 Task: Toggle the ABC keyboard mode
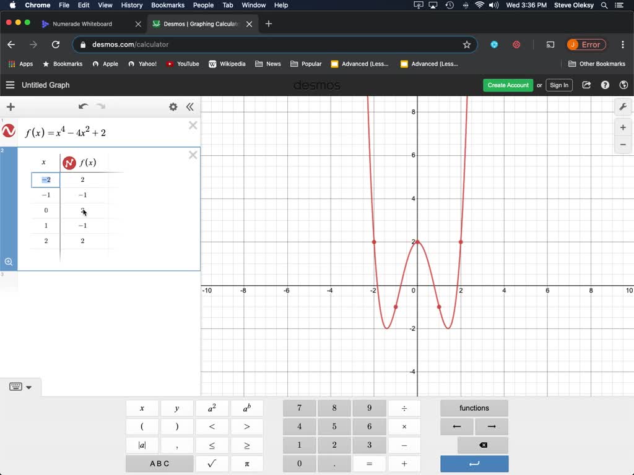pyautogui.click(x=159, y=463)
